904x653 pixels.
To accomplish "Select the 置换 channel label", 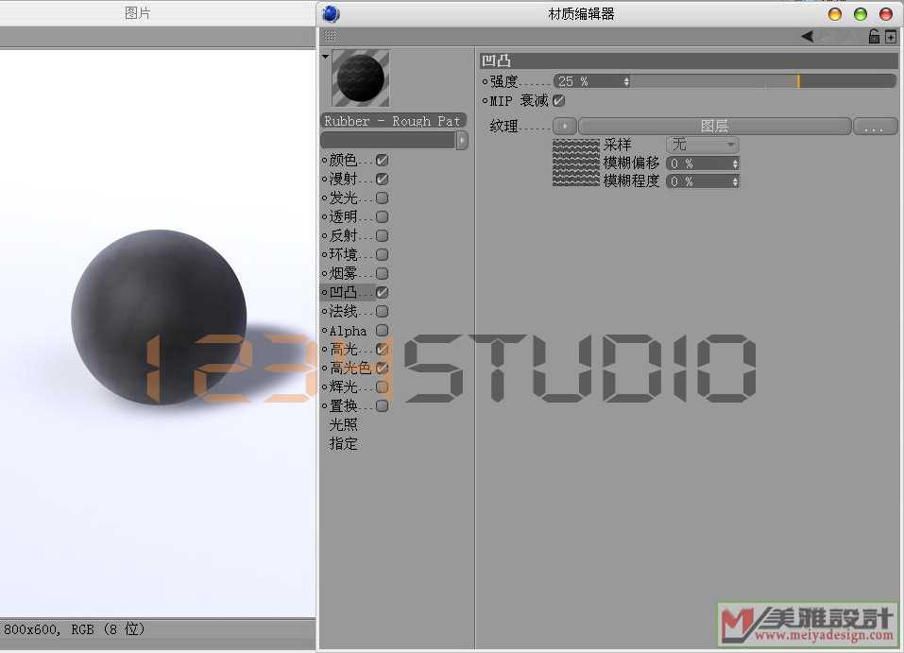I will click(x=343, y=405).
